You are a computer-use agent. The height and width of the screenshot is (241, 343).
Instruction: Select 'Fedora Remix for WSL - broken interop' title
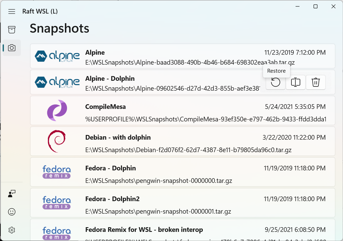[x=144, y=230]
